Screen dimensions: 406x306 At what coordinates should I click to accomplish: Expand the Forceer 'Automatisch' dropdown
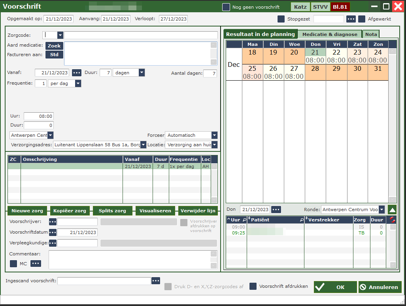coord(214,135)
